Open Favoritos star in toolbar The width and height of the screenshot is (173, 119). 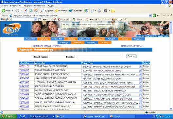[57, 10]
